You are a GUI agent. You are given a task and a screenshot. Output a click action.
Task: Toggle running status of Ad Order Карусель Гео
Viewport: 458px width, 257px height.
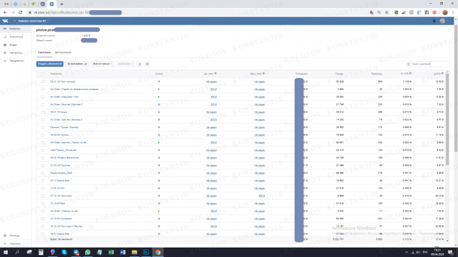tap(159, 96)
